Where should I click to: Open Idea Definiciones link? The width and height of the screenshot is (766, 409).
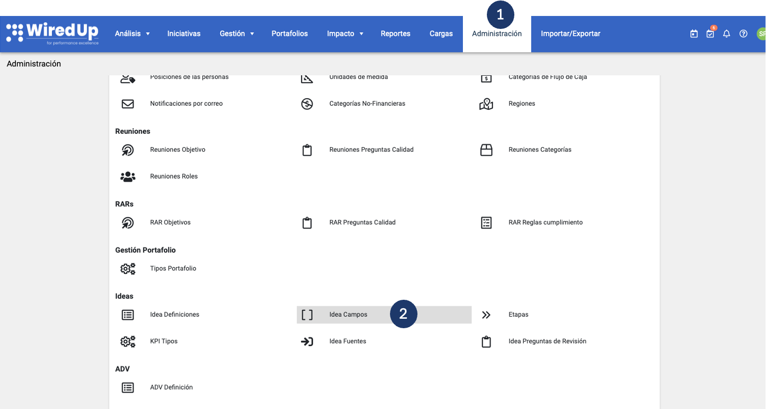click(x=174, y=315)
